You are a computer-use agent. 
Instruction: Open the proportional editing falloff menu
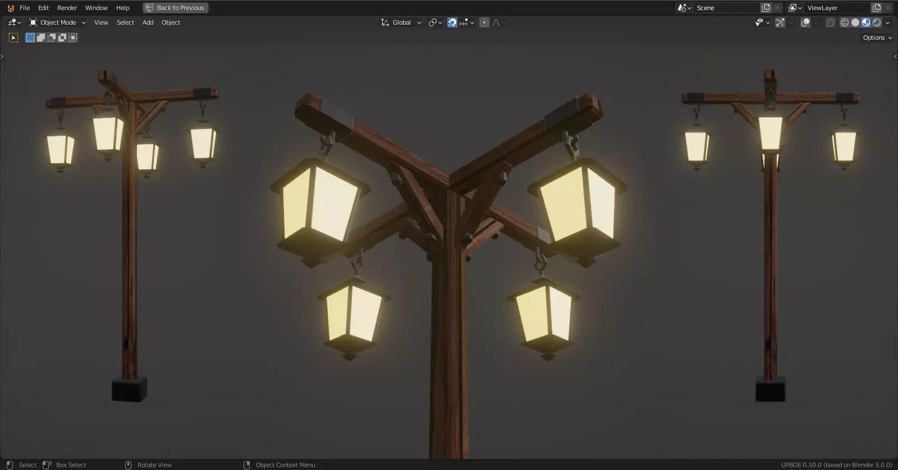[x=499, y=22]
